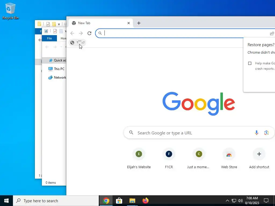Open Microsoft Store from taskbar
This screenshot has height=206, width=275.
click(x=119, y=201)
